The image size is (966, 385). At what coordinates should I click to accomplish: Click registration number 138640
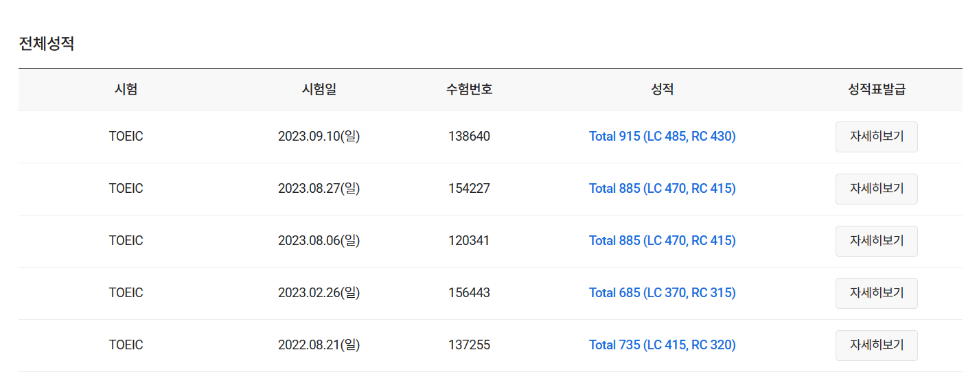(x=469, y=137)
